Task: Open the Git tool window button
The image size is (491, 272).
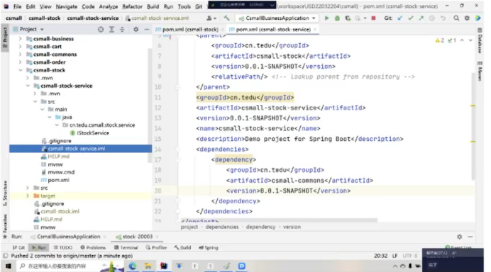Action: [x=18, y=248]
